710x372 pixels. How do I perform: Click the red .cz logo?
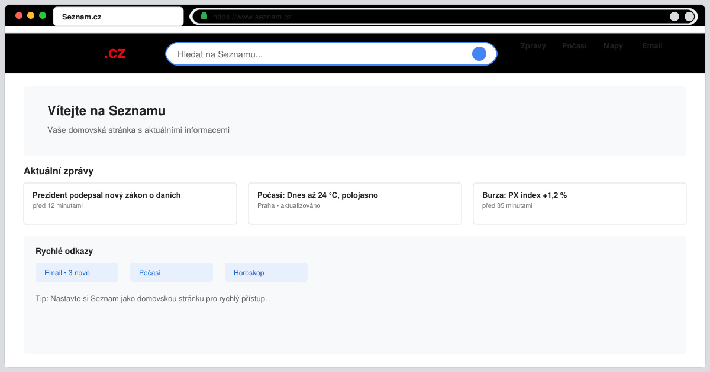115,53
